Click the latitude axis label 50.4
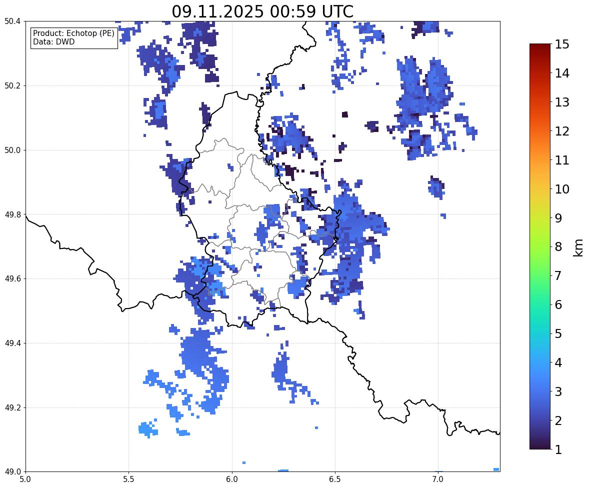 click(x=12, y=21)
